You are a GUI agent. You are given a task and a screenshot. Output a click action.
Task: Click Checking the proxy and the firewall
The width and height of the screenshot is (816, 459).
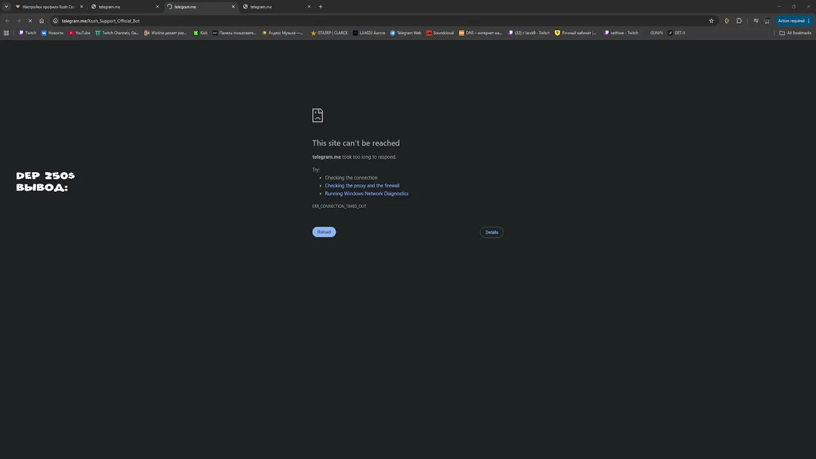tap(362, 186)
